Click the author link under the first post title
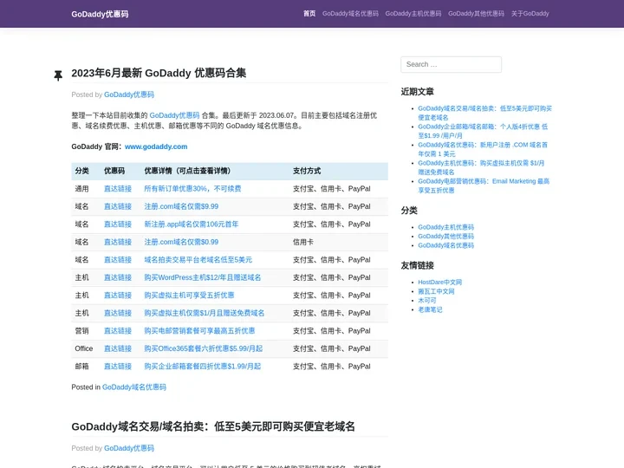The width and height of the screenshot is (624, 468). [x=129, y=94]
